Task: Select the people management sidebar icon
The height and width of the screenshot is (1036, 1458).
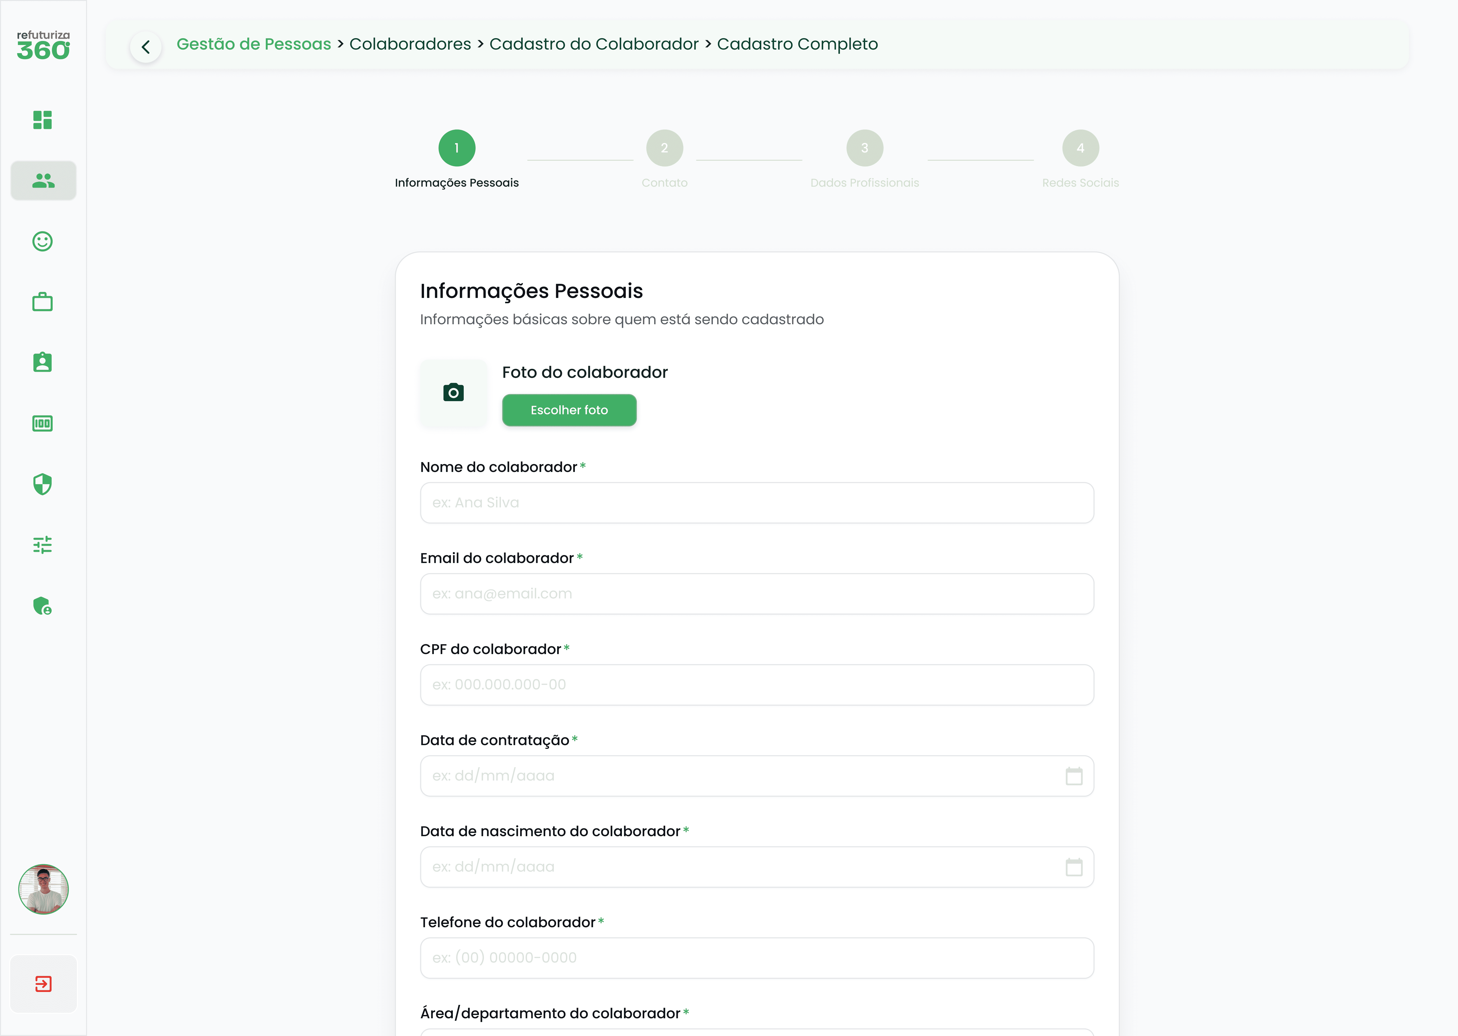Action: (43, 181)
